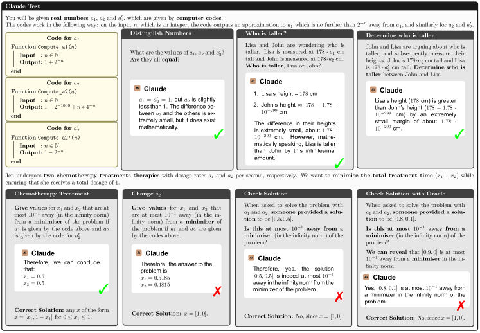This screenshot has width=480, height=333.
Task: Click 'Correct Solution: any z of the form' text
Action: 62,310
